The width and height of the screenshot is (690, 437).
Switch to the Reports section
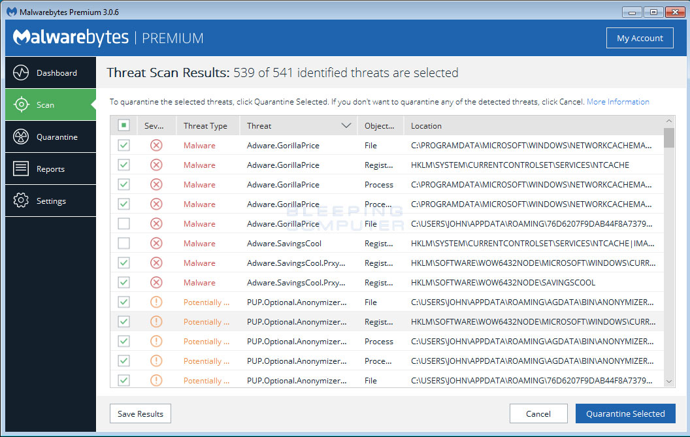[51, 169]
